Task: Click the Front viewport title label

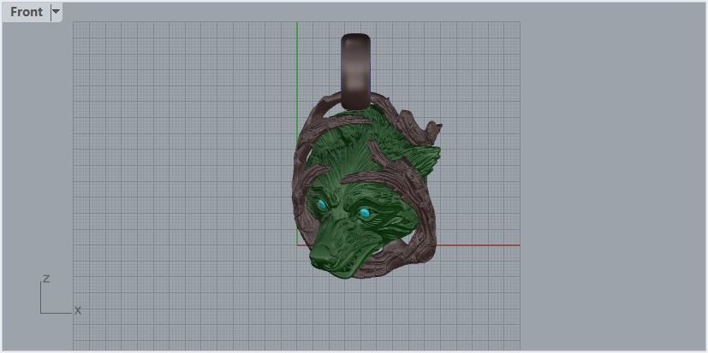Action: coord(27,12)
